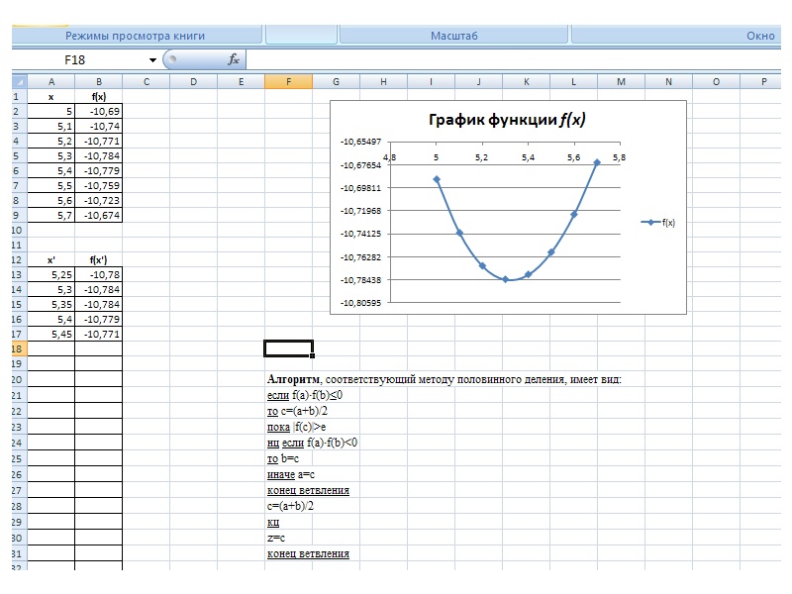The height and width of the screenshot is (594, 792).
Task: Select column M header
Action: tap(621, 82)
